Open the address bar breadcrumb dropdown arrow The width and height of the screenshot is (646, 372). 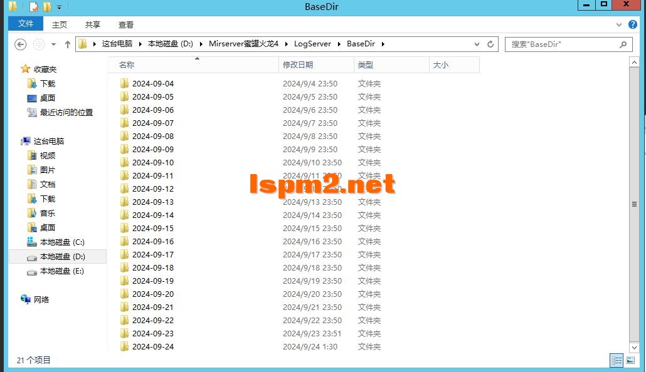477,44
